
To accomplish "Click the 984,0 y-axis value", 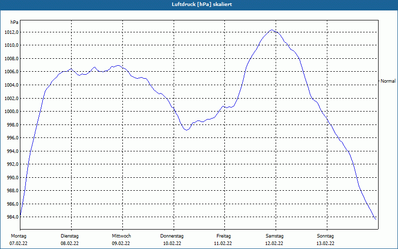I will [x=12, y=217].
